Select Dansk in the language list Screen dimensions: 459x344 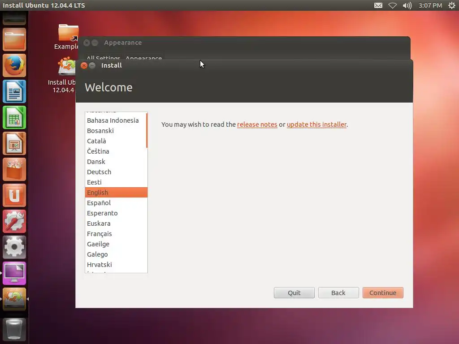click(115, 161)
